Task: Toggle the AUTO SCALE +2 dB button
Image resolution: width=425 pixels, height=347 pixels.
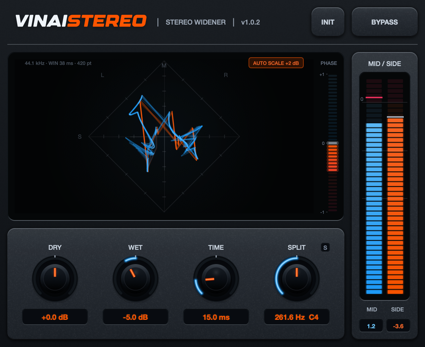Action: 276,63
